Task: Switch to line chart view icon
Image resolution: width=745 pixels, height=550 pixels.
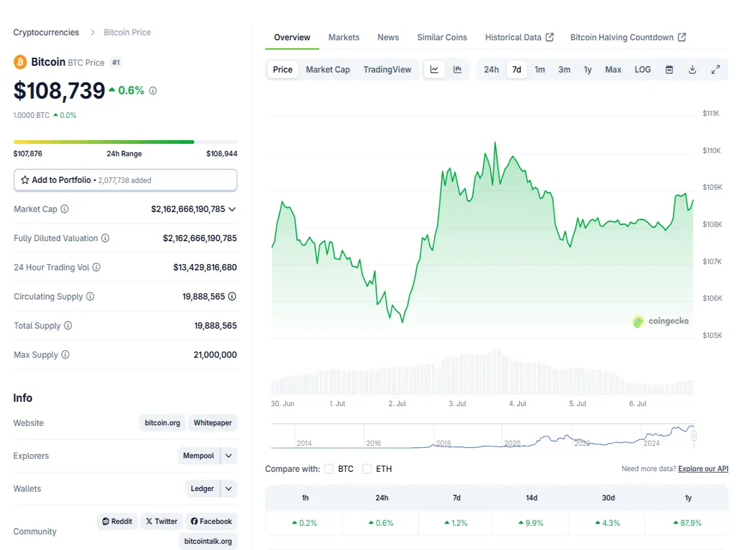Action: [435, 69]
